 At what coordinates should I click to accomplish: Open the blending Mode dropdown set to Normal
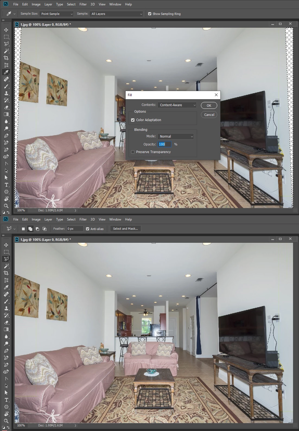tap(176, 137)
